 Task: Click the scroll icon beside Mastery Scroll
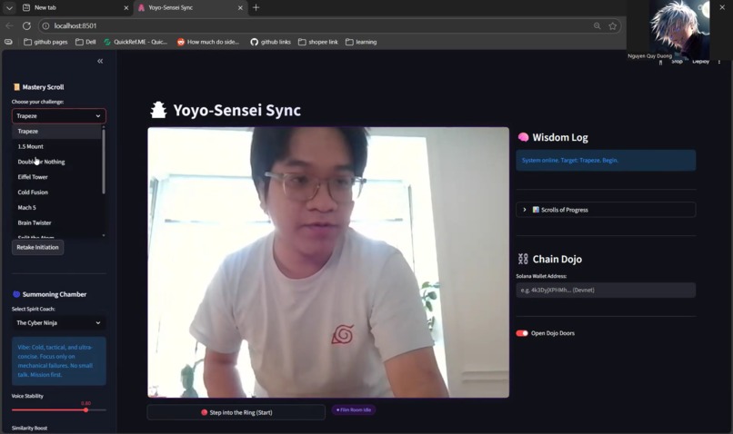click(x=17, y=87)
